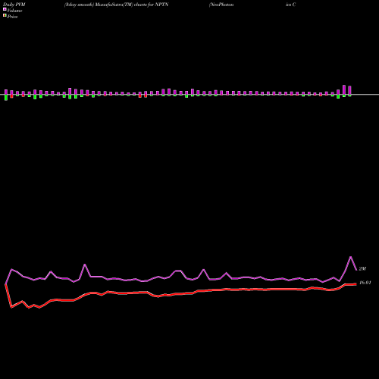379x379 pixels.
Task: Click the right endpoint of the red price line
Action: tap(356, 284)
